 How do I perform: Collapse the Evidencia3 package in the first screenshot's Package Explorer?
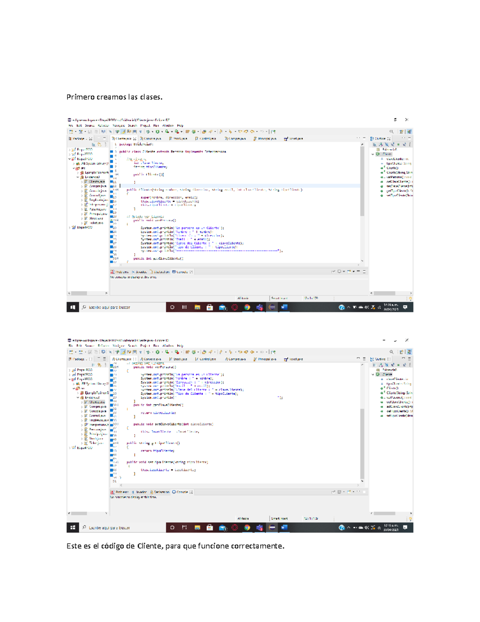pyautogui.click(x=78, y=177)
